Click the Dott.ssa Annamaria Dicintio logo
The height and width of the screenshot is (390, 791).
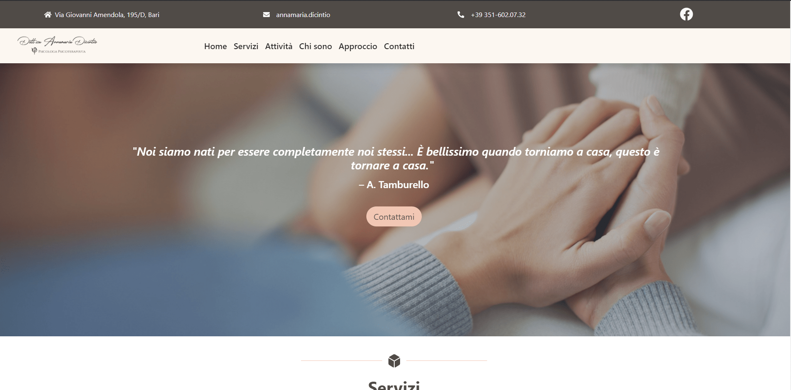57,45
